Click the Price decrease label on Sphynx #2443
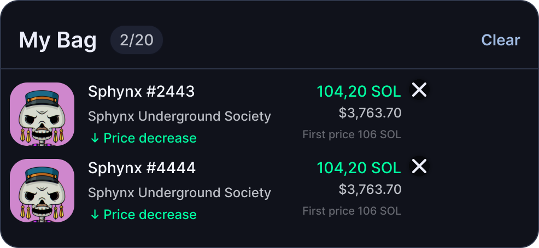Viewport: 539px width, 248px height. pos(150,138)
